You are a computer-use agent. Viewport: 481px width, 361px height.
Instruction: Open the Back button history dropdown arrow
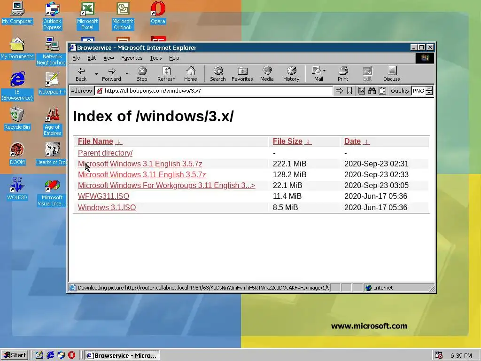pyautogui.click(x=96, y=74)
